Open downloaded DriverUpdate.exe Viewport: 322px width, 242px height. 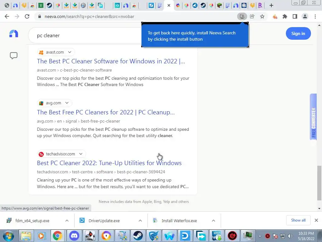click(104, 221)
